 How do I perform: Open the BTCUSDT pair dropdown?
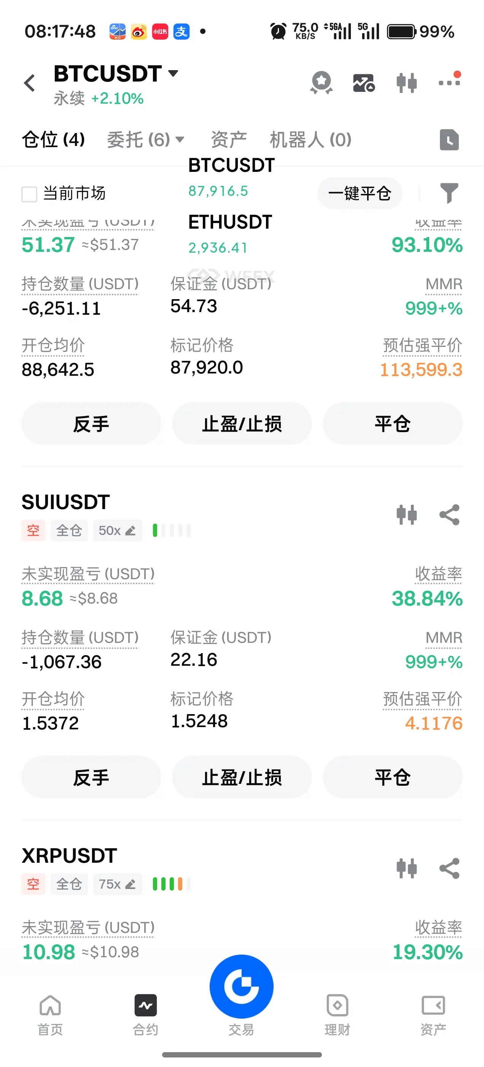[x=116, y=74]
